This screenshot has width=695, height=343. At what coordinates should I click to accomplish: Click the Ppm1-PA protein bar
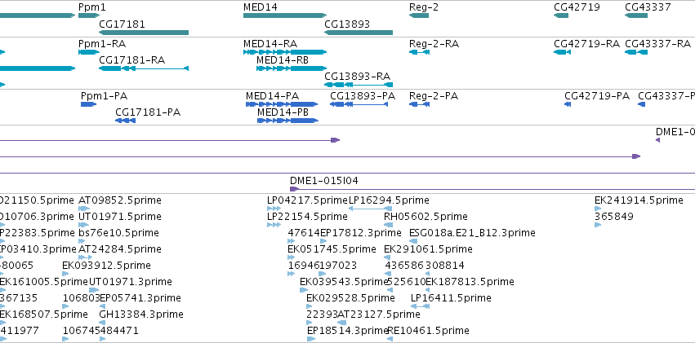pyautogui.click(x=88, y=104)
